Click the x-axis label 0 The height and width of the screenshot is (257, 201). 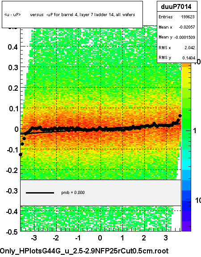pos(100,238)
